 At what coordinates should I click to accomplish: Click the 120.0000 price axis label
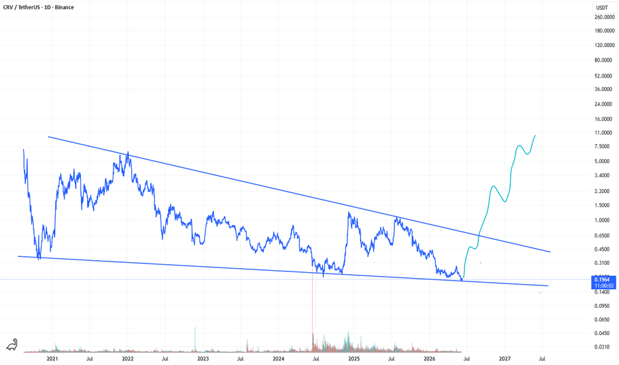point(604,45)
